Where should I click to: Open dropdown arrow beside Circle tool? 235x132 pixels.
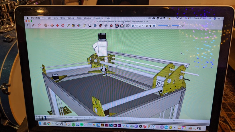pyautogui.click(x=48, y=25)
